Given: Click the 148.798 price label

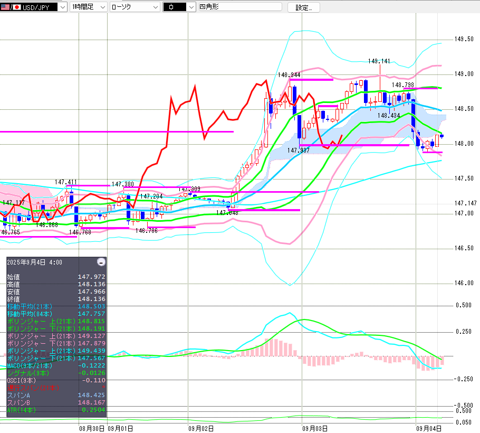Looking at the screenshot, I should (403, 84).
